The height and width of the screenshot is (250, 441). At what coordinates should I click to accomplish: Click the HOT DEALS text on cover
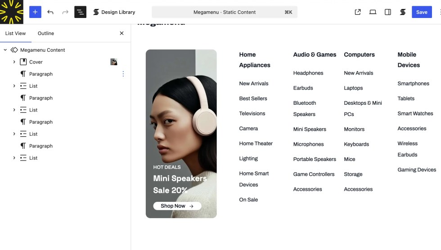[167, 167]
